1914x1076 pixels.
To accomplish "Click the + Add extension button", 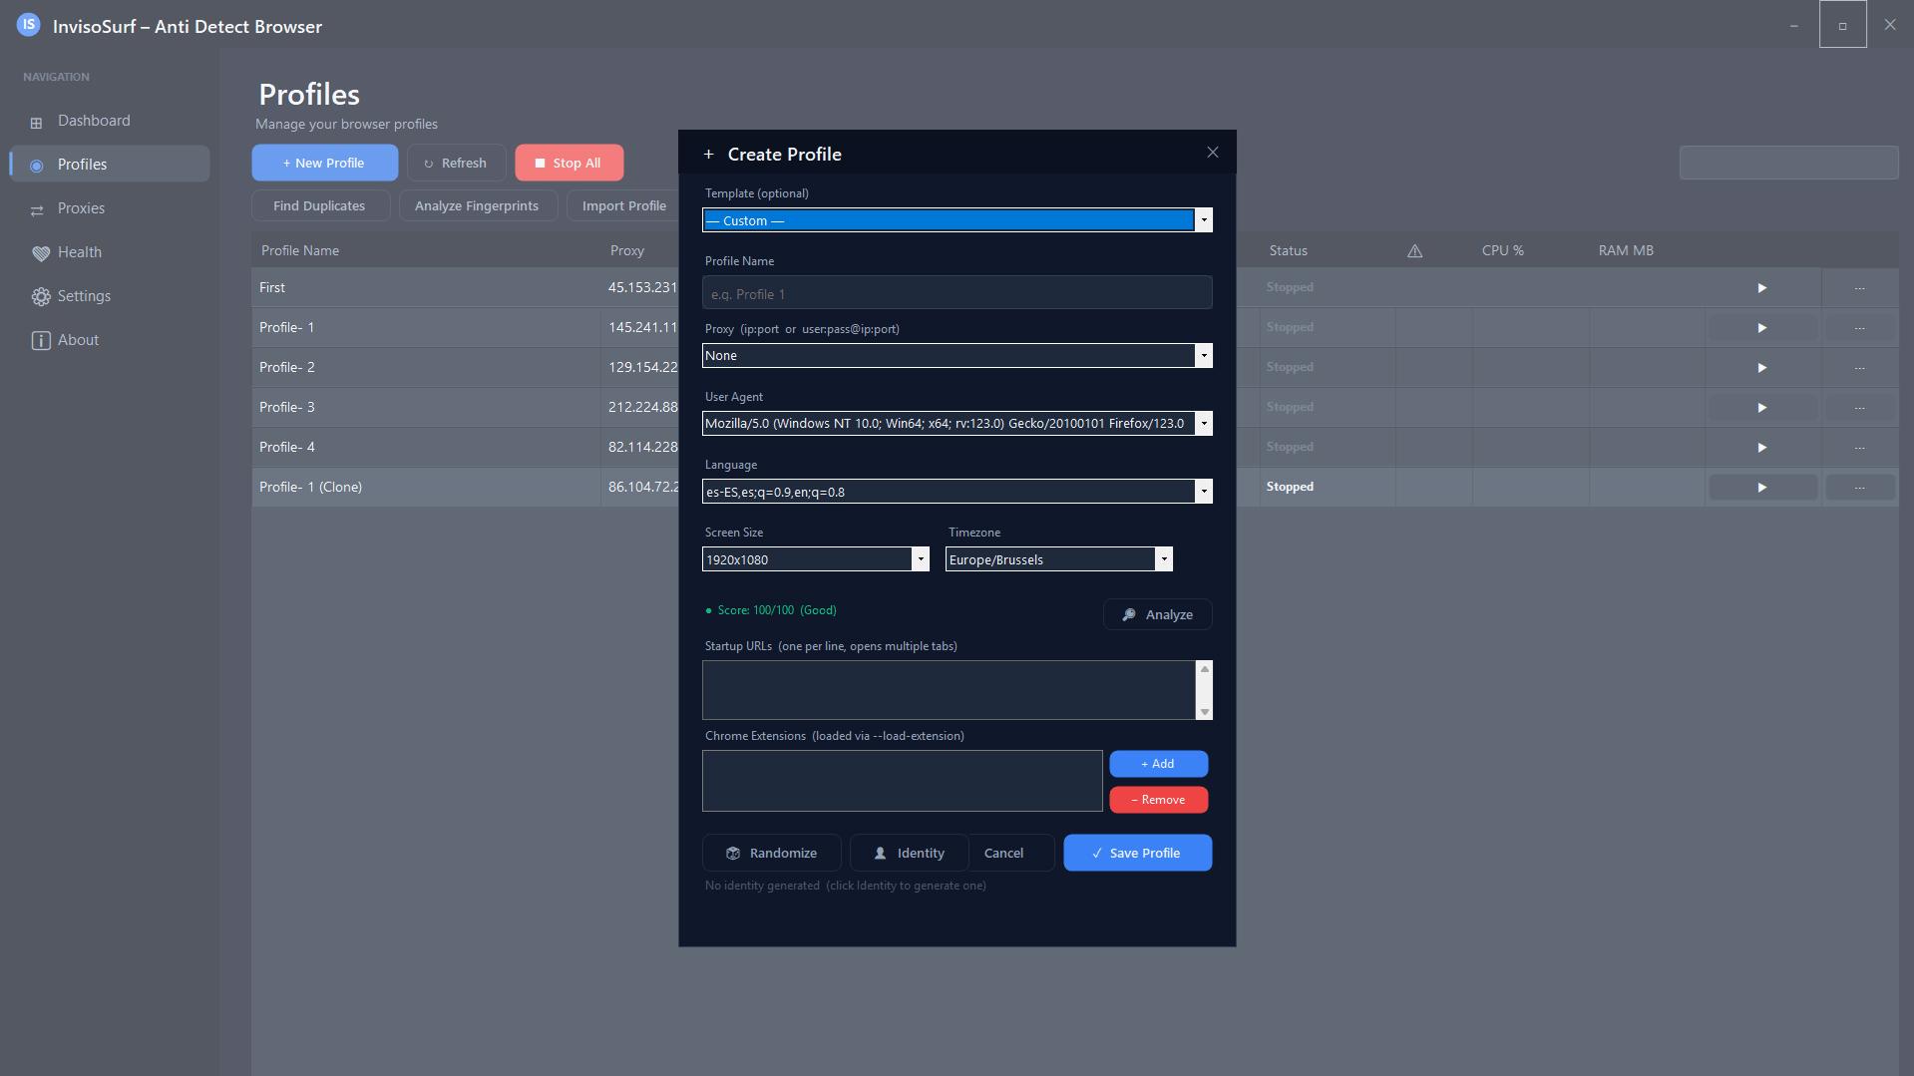I will pyautogui.click(x=1158, y=764).
